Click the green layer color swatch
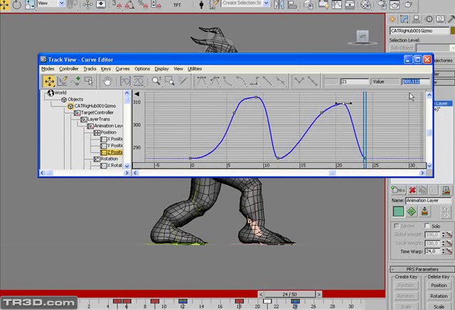 pos(398,211)
